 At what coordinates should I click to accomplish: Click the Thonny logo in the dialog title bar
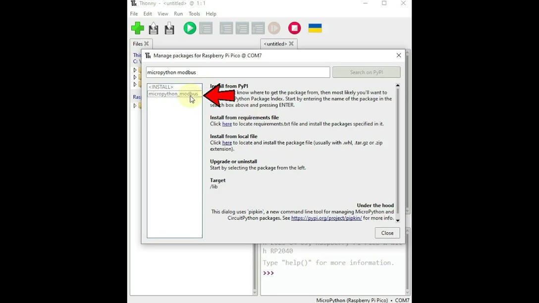[x=148, y=55]
